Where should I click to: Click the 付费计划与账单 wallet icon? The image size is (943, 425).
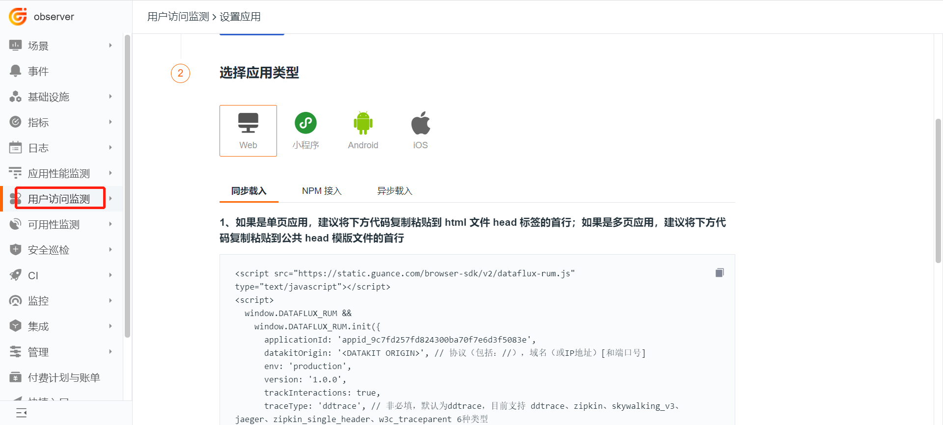coord(16,377)
